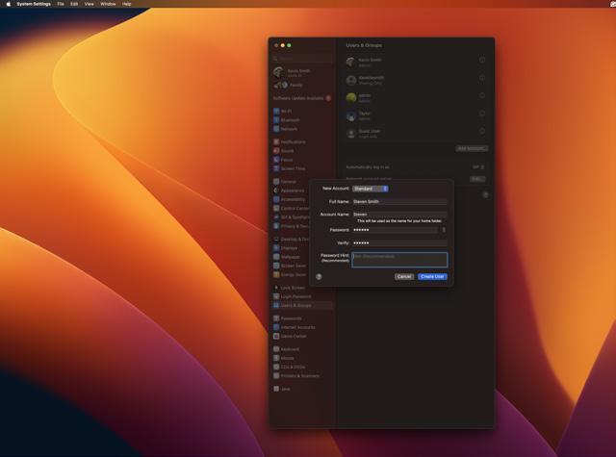
Task: Open Control Center settings in the sidebar
Action: point(291,208)
